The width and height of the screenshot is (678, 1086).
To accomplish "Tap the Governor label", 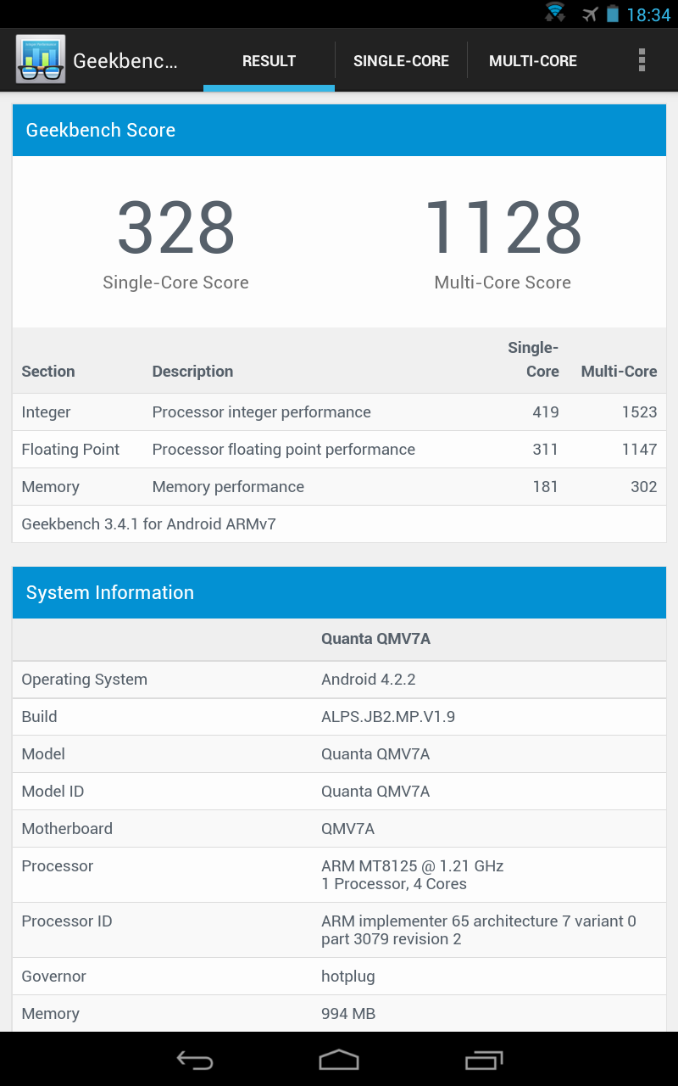I will tap(53, 977).
